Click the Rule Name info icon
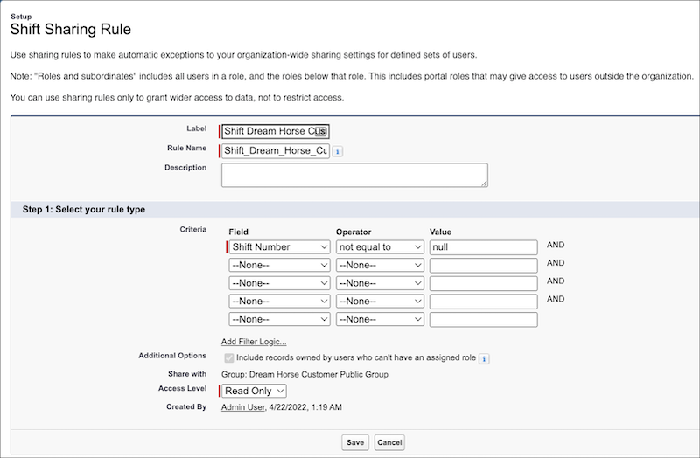Screen dimensions: 700x458 [x=338, y=151]
